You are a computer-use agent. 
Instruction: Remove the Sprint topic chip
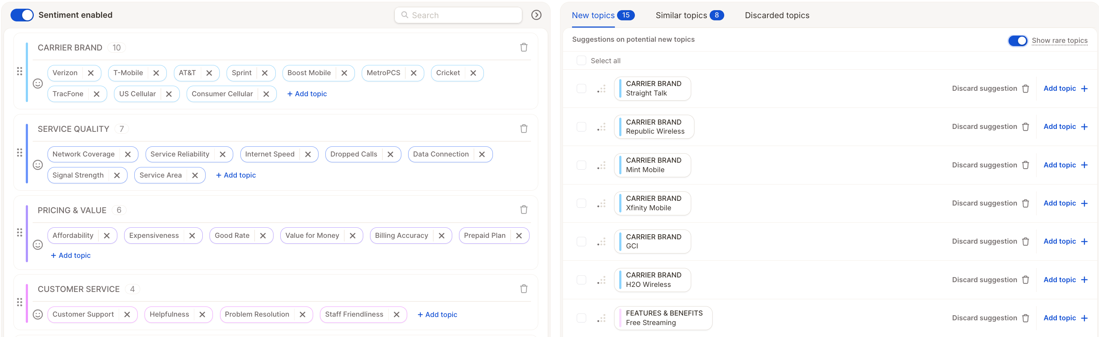(x=264, y=73)
